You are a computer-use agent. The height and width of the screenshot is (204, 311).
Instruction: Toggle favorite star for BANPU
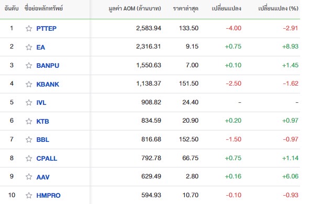tap(29, 65)
